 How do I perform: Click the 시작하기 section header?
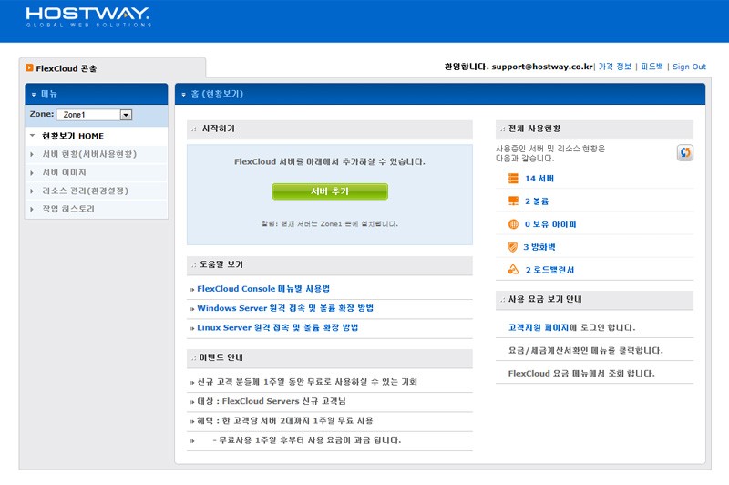tap(330, 129)
